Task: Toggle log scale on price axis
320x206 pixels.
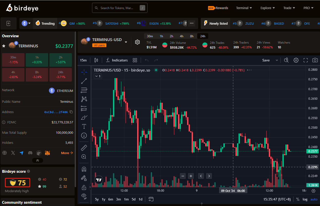Action: coord(305,199)
